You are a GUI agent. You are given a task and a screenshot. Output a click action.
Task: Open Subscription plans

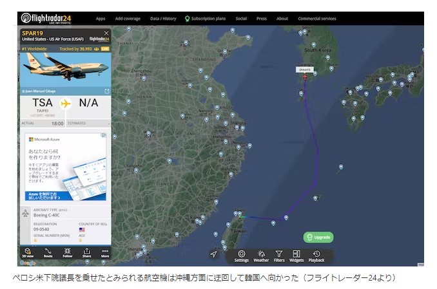[205, 19]
